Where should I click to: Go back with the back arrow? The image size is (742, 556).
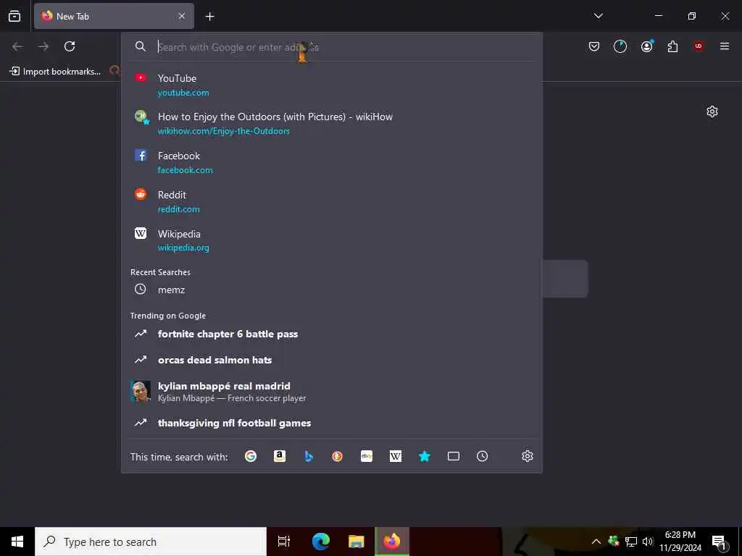(17, 46)
